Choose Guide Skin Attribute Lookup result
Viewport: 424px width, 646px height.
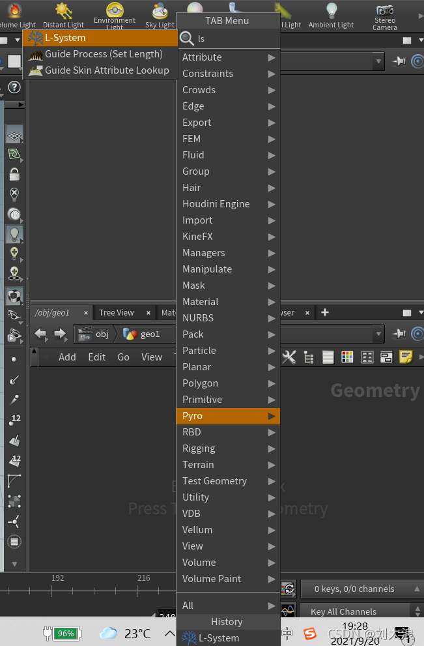click(x=100, y=70)
